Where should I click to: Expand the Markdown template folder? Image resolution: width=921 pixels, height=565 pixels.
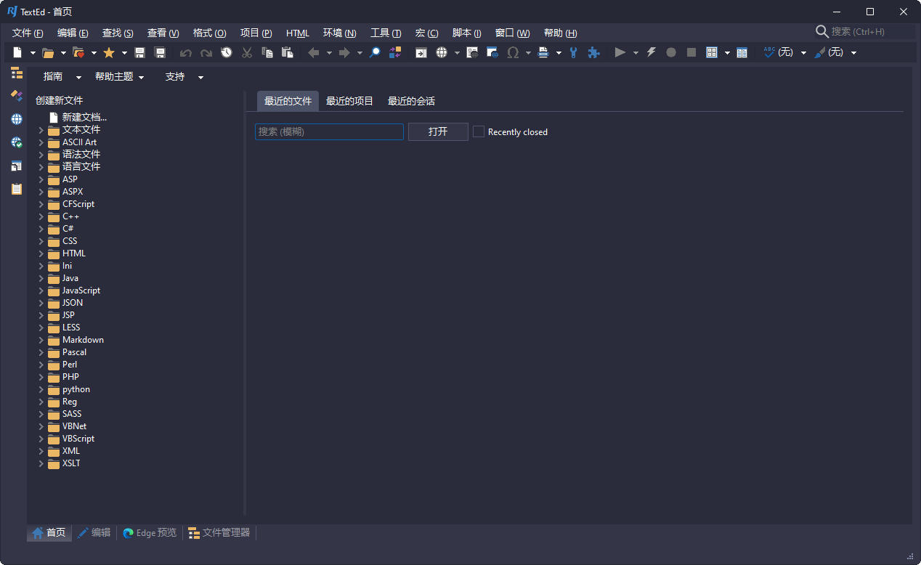point(41,340)
